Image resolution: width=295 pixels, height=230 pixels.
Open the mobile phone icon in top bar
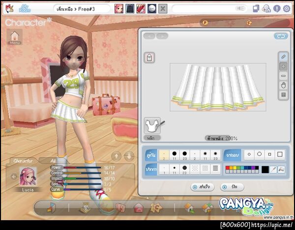point(256,9)
